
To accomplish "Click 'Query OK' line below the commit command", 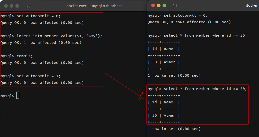I will tap(42, 63).
